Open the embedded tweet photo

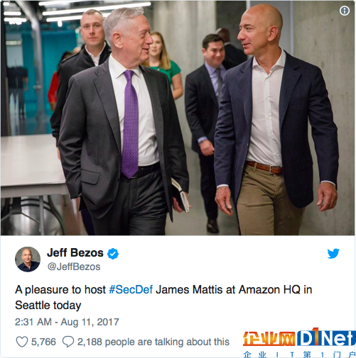(178, 118)
